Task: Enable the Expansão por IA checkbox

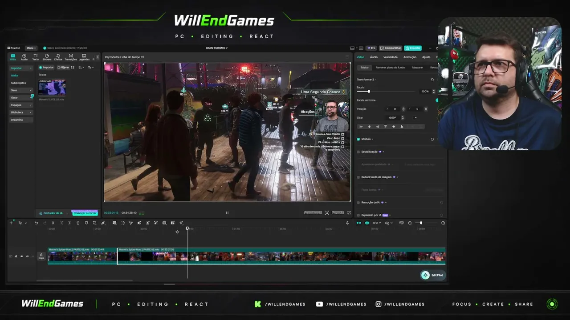Action: [x=358, y=215]
